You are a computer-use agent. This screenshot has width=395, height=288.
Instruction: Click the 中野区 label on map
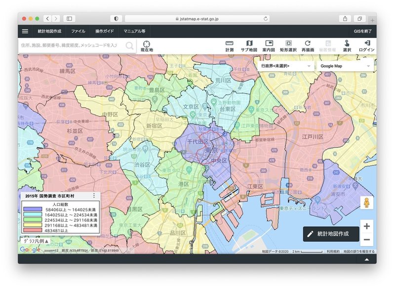(x=110, y=115)
